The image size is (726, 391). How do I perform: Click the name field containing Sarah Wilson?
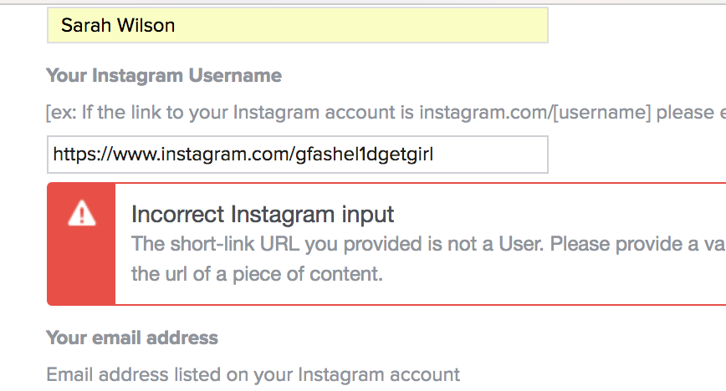tap(298, 25)
